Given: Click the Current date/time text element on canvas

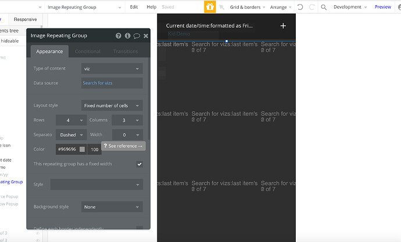Looking at the screenshot, I should tap(209, 26).
